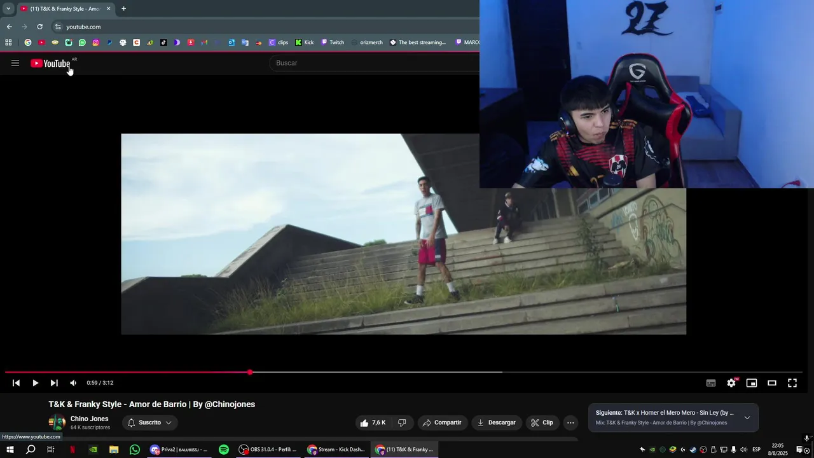The width and height of the screenshot is (814, 458).
Task: Click the red progress bar scrubber
Action: 250,372
